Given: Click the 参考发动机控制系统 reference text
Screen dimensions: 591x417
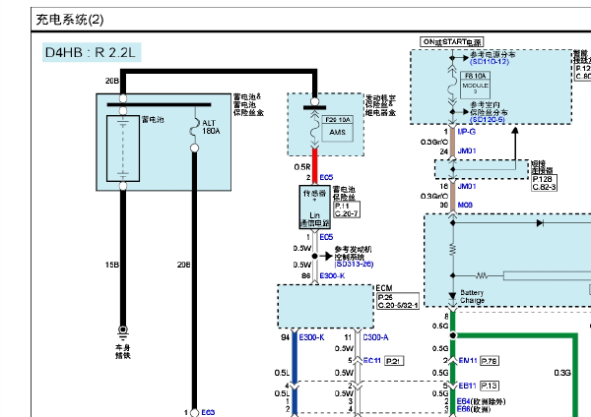Looking at the screenshot, I should (354, 253).
